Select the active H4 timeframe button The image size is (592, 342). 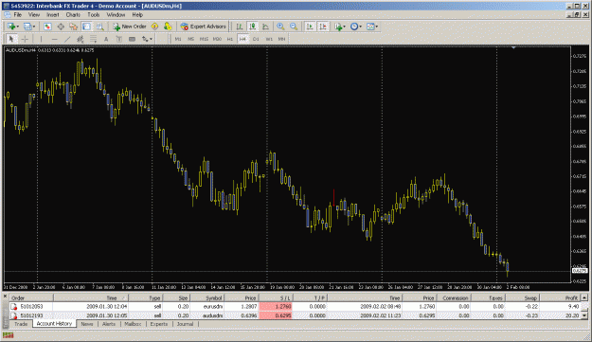point(242,39)
